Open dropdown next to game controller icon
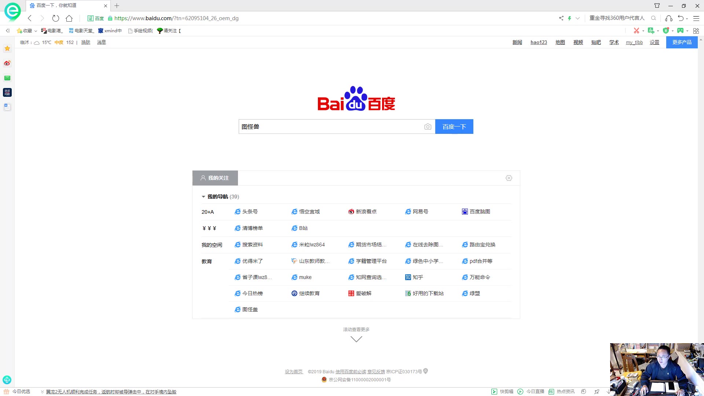Image resolution: width=704 pixels, height=396 pixels. [687, 31]
